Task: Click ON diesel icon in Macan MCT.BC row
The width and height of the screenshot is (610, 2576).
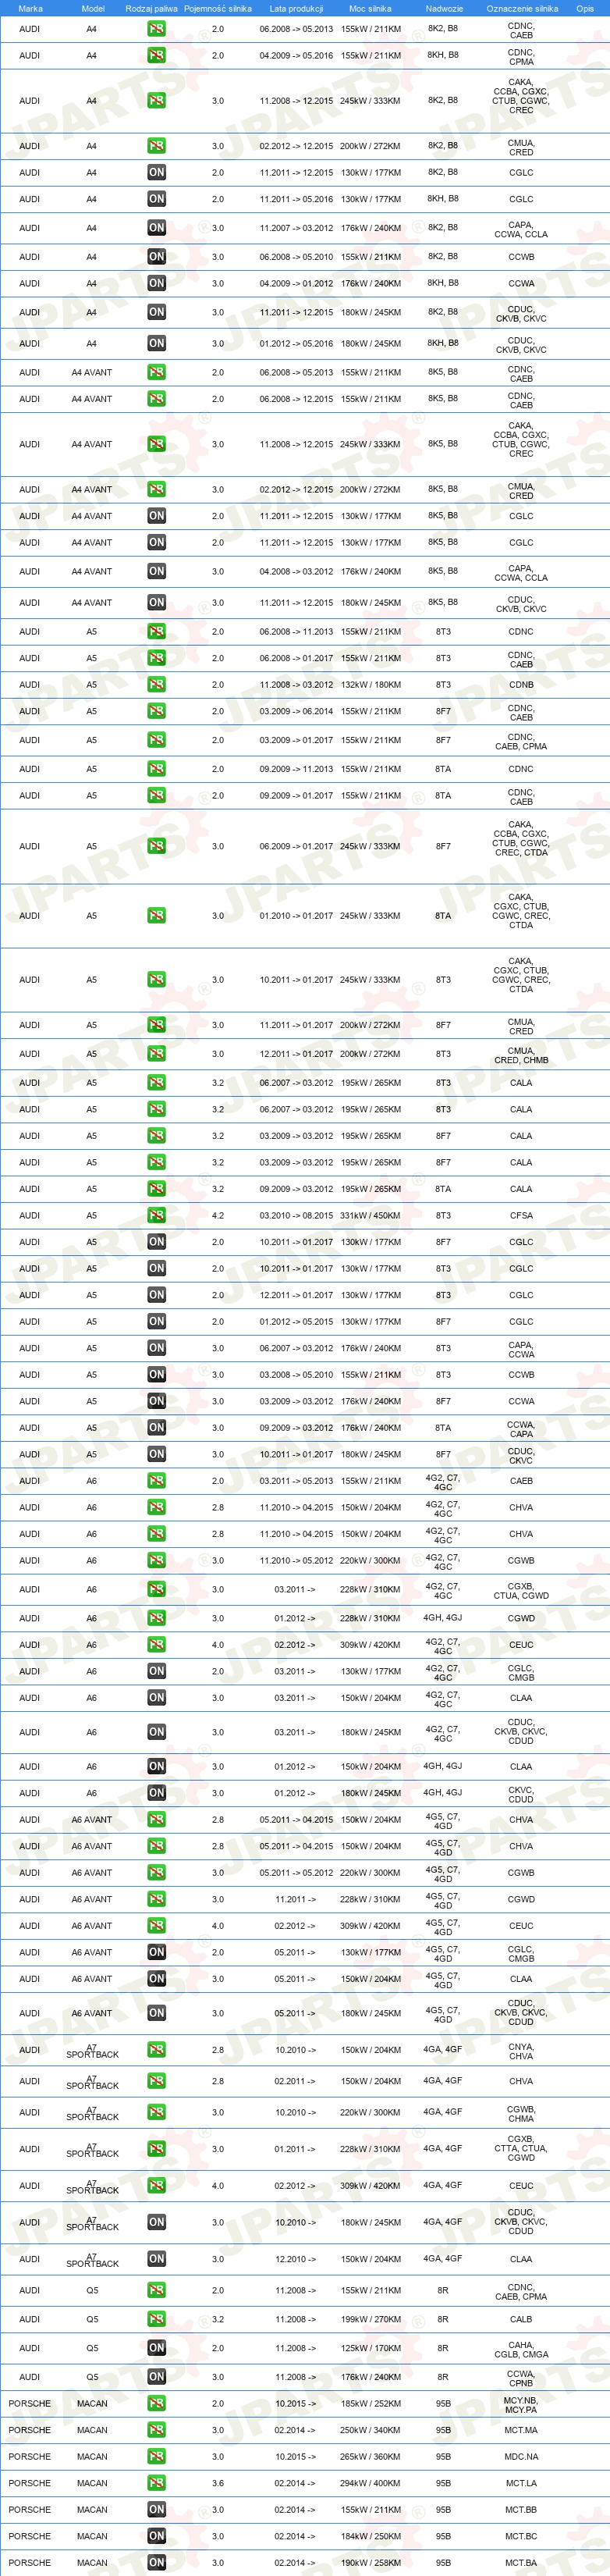Action: click(x=157, y=2536)
